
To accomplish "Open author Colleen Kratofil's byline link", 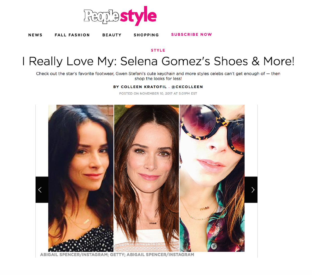I will click(140, 87).
